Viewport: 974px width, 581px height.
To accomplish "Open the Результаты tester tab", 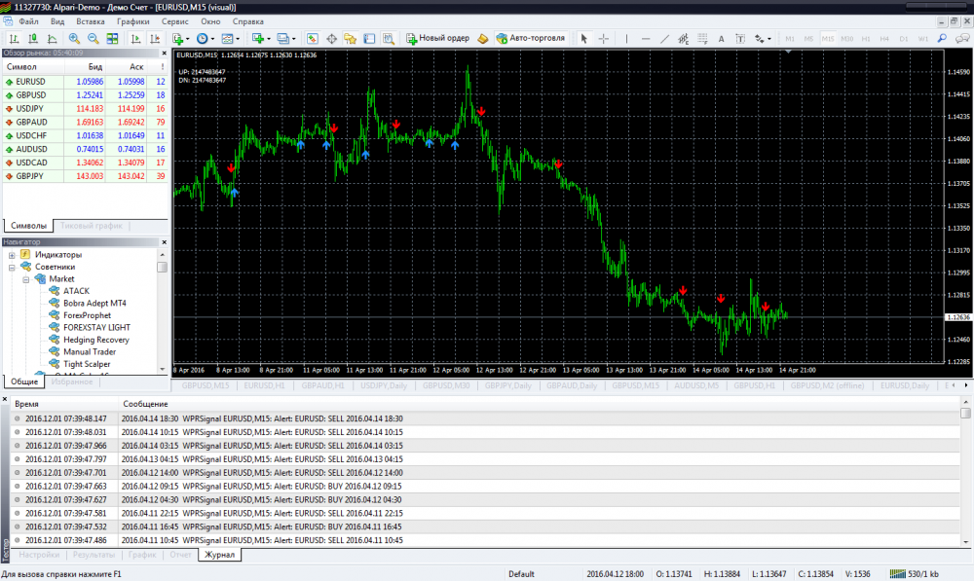I will [x=94, y=555].
